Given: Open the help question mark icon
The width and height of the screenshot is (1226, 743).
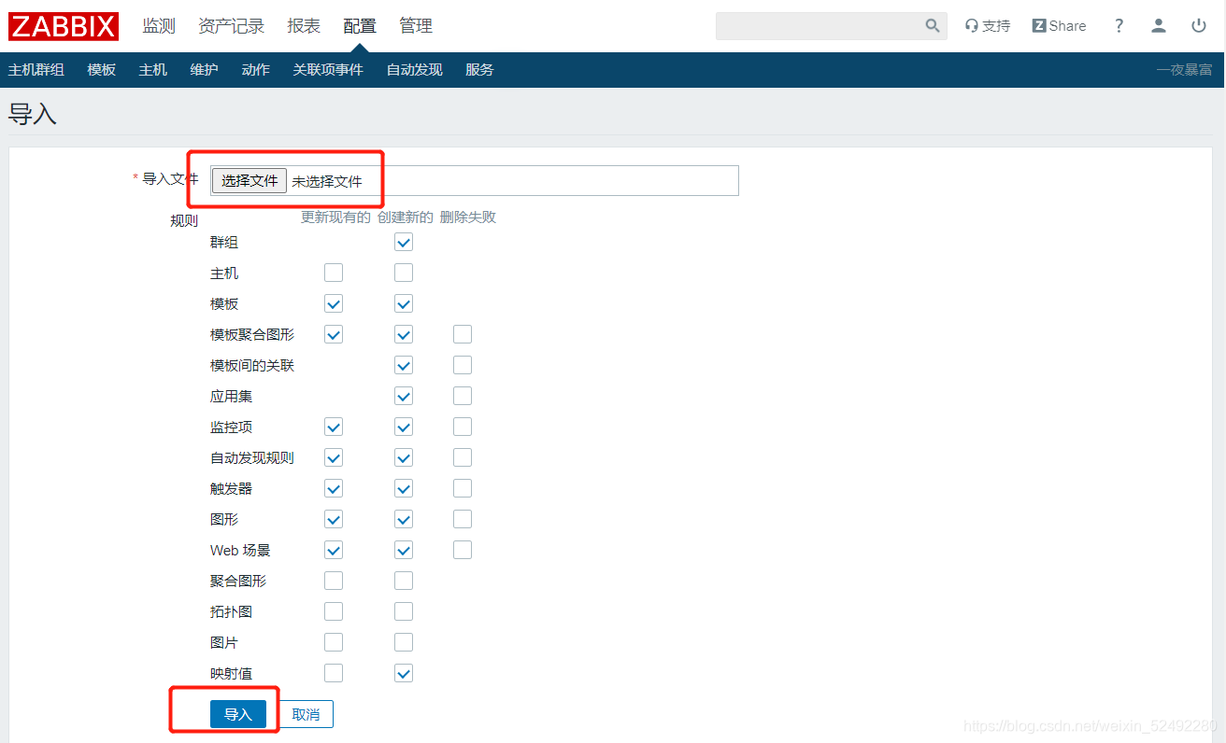Looking at the screenshot, I should point(1119,26).
